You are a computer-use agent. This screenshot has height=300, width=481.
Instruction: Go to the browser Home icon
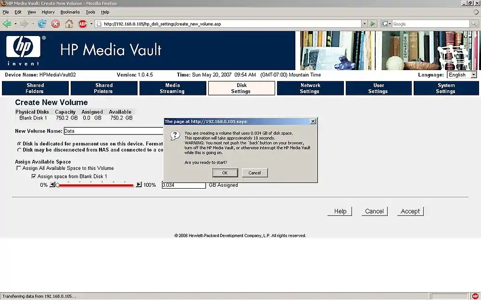click(69, 24)
